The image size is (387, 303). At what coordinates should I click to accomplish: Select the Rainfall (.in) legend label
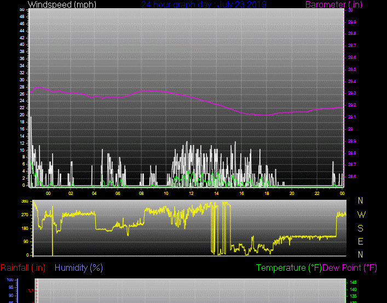coord(23,268)
